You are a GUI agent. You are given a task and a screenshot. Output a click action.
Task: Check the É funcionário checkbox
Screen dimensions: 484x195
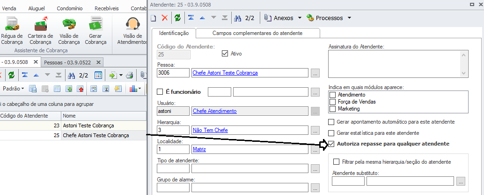click(x=160, y=92)
